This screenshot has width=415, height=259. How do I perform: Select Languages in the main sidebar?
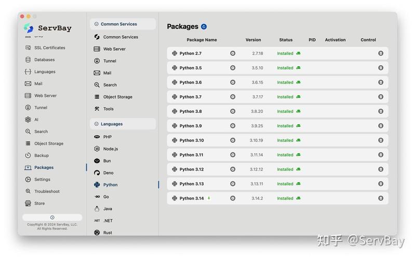(40, 71)
